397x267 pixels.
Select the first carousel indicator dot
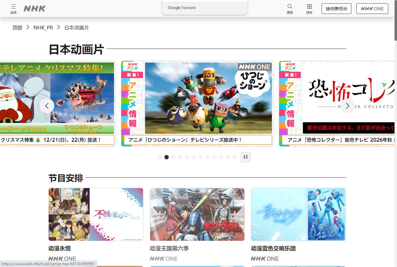click(160, 157)
